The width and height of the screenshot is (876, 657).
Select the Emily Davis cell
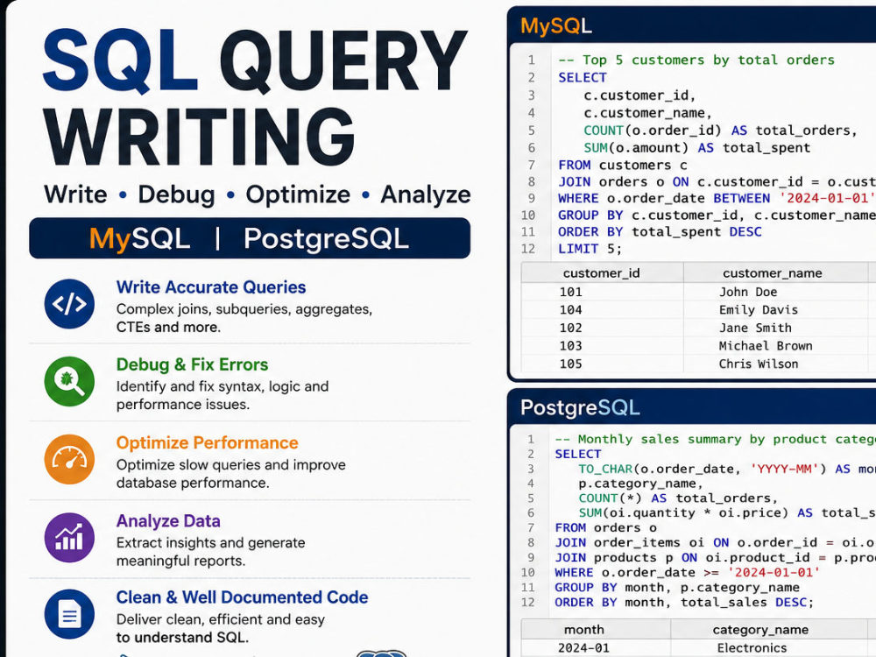click(x=758, y=309)
